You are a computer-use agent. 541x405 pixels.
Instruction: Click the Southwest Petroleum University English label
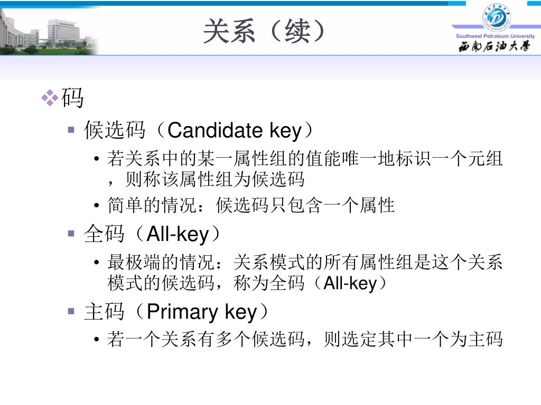click(x=495, y=36)
